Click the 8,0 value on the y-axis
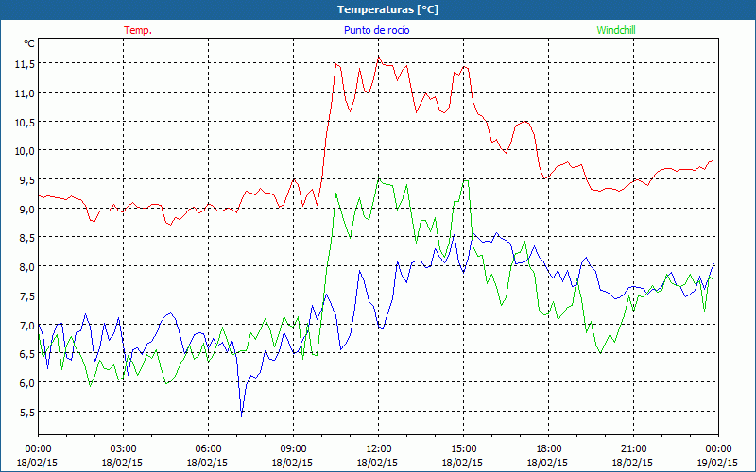This screenshot has height=472, width=756. (26, 267)
